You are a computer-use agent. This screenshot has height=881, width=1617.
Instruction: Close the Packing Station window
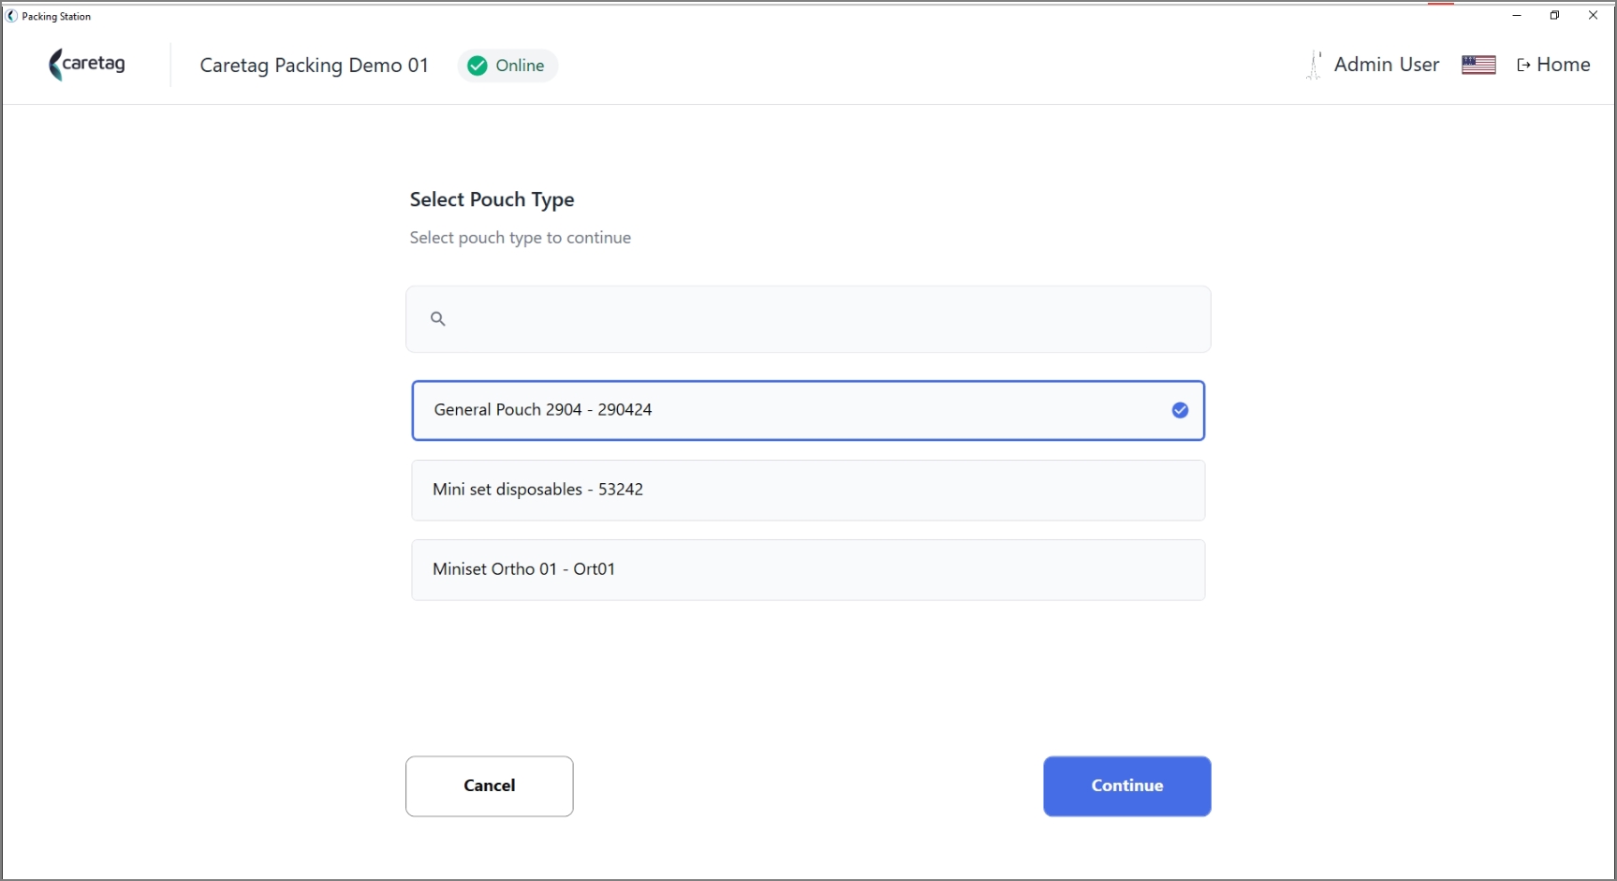pos(1593,16)
